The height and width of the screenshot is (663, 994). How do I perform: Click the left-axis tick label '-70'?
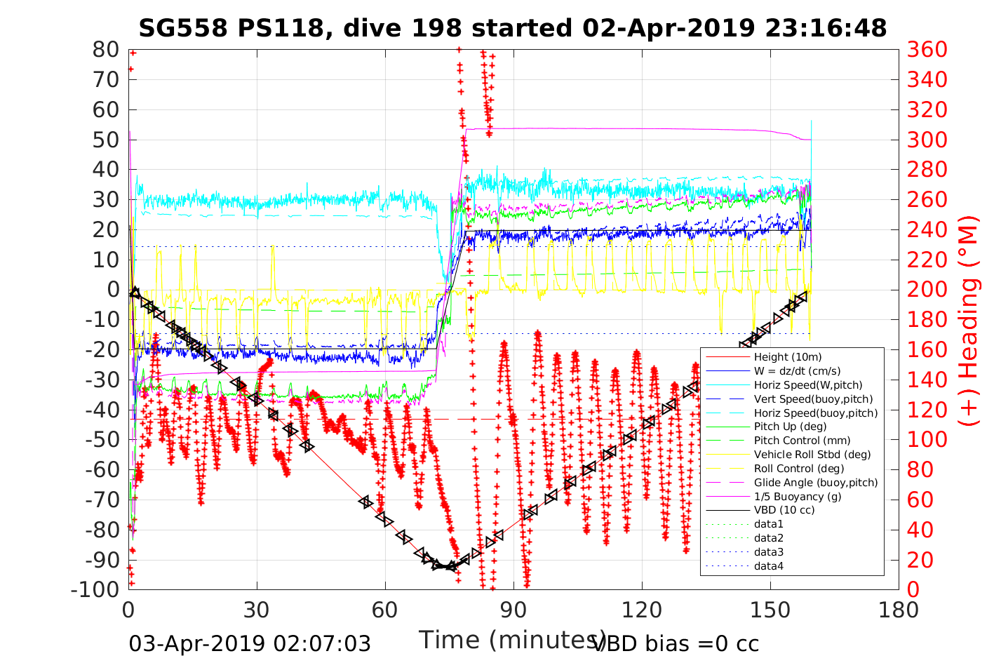point(102,500)
